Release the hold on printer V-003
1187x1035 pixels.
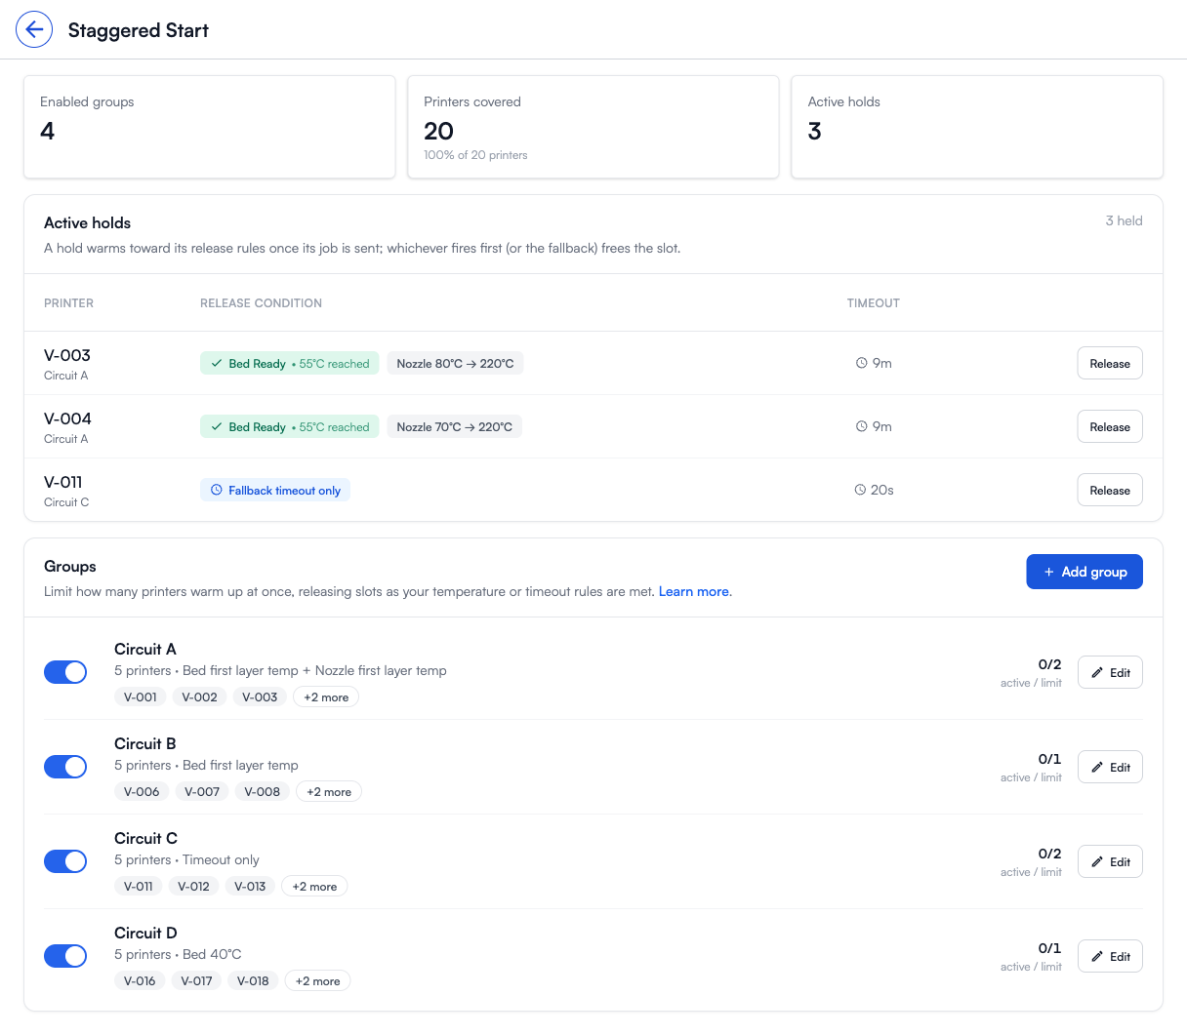tap(1110, 363)
